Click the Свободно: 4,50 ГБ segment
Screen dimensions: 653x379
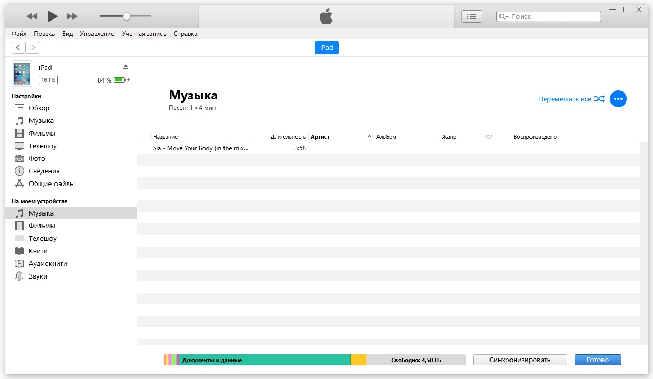click(416, 360)
